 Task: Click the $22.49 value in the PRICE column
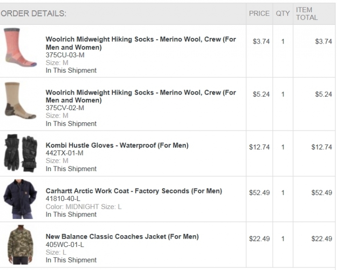point(259,239)
